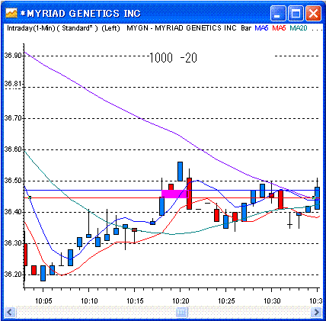
Task: Click the '( Standard* )' header text
Action: tap(77, 28)
